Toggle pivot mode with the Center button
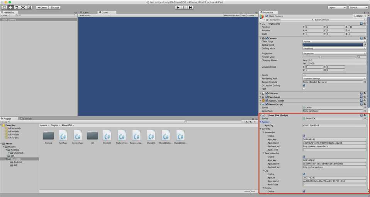 pyautogui.click(x=42, y=8)
